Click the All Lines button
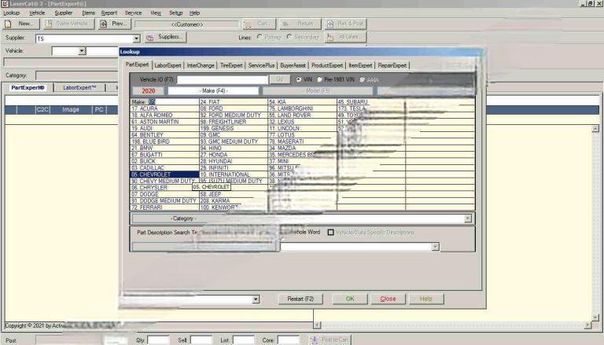Image resolution: width=604 pixels, height=345 pixels. pyautogui.click(x=345, y=38)
